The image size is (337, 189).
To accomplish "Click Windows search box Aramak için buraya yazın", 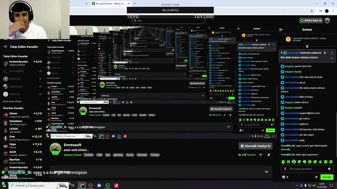I will 39,186.
